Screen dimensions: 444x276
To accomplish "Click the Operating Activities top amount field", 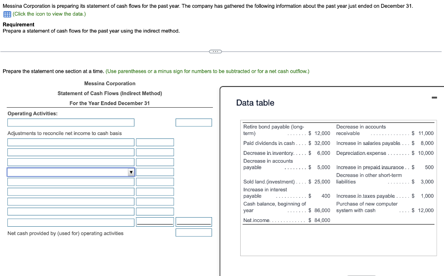I will click(x=194, y=122).
